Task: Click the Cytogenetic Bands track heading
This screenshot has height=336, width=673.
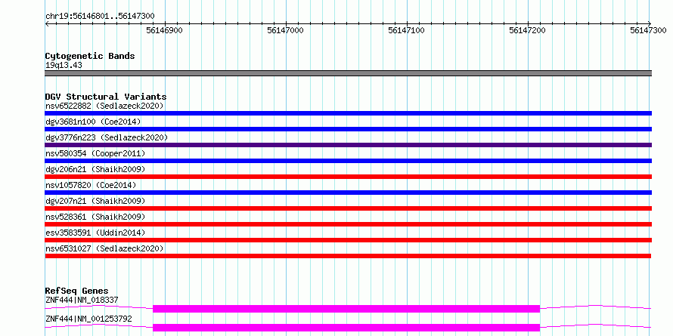Action: 90,56
